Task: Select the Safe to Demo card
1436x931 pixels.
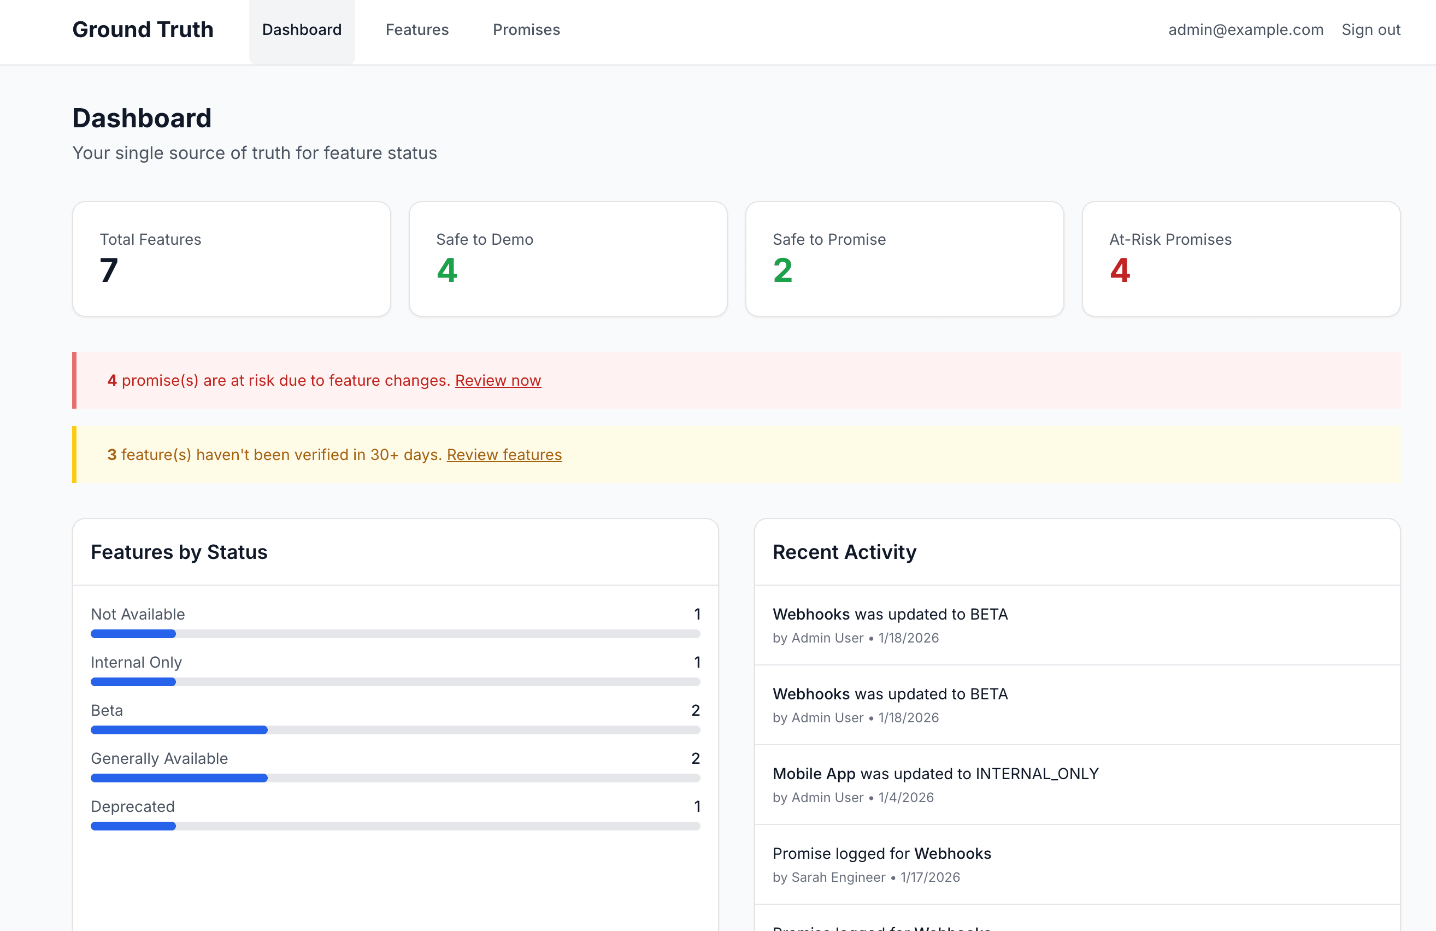Action: [568, 259]
